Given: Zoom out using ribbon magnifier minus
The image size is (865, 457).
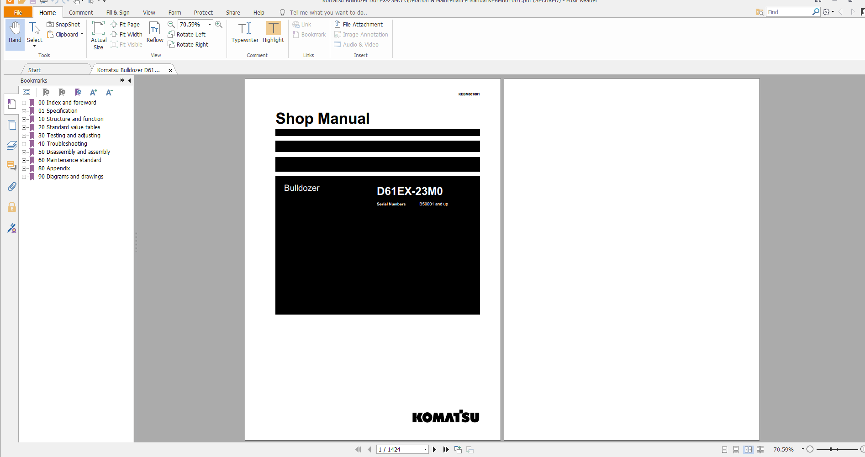Looking at the screenshot, I should point(171,25).
